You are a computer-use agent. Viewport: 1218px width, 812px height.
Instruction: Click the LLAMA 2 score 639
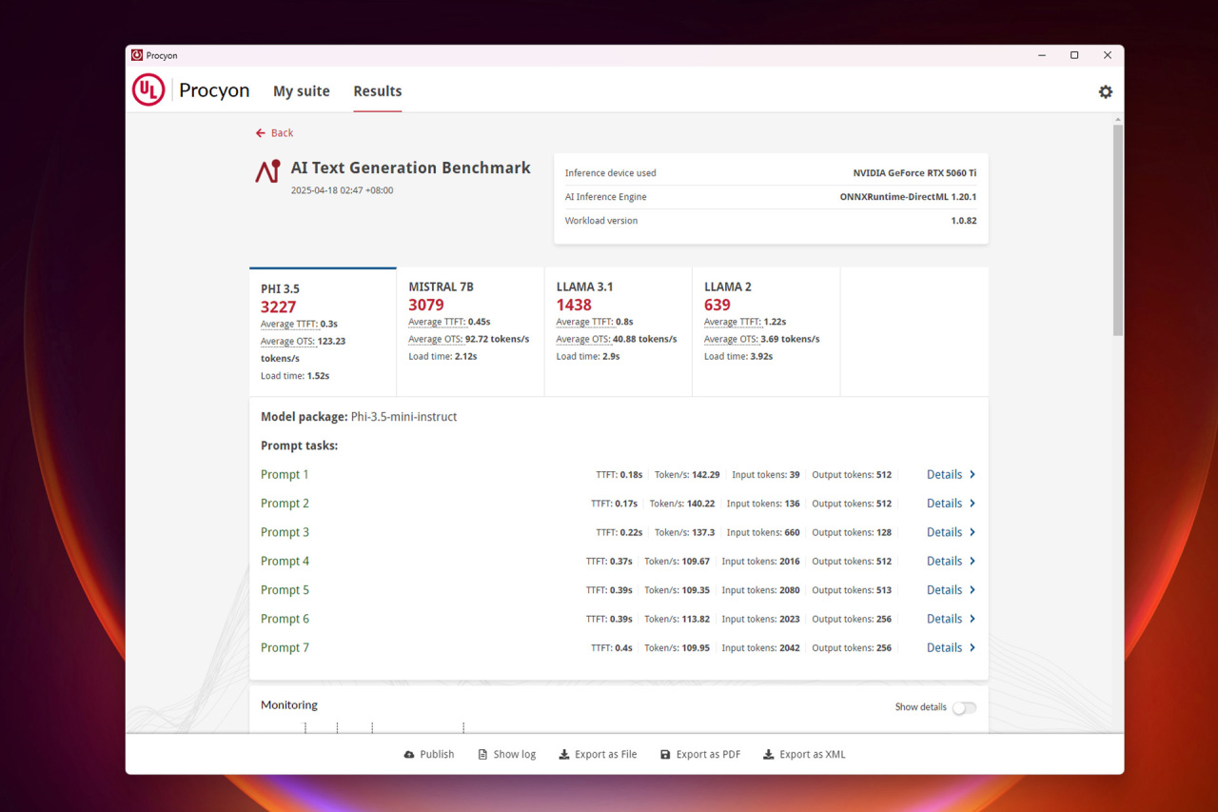[x=717, y=306]
